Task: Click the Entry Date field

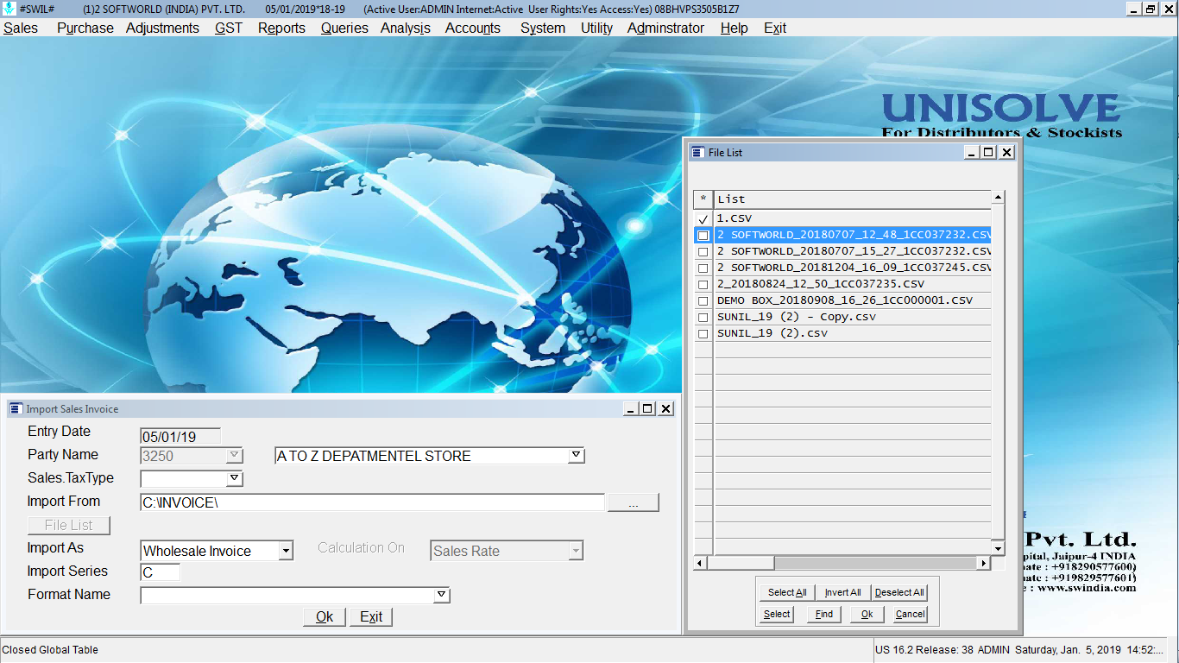Action: pos(180,437)
